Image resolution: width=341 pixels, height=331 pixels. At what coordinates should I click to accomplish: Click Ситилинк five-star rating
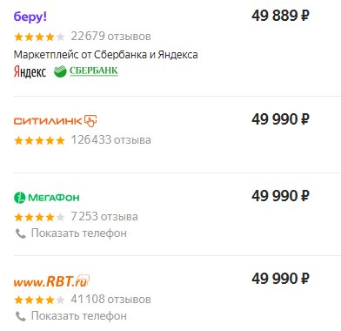coord(39,140)
